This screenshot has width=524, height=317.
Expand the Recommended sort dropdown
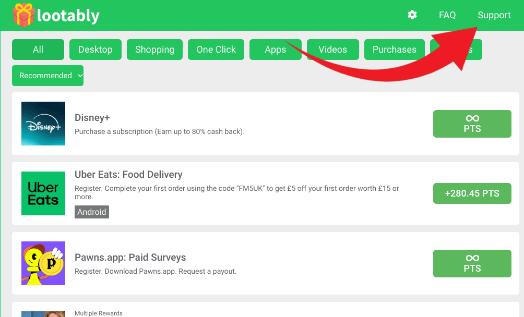coord(48,76)
